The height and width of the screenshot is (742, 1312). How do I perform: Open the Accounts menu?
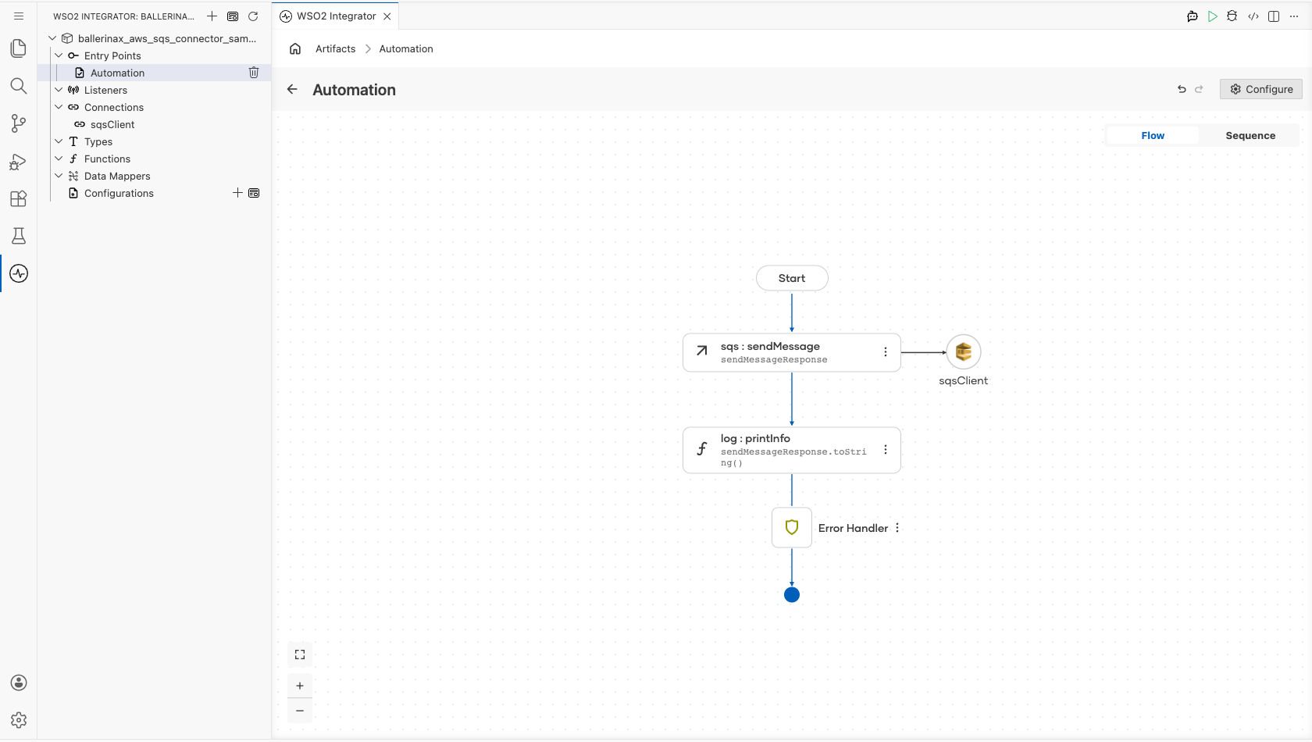pos(19,683)
